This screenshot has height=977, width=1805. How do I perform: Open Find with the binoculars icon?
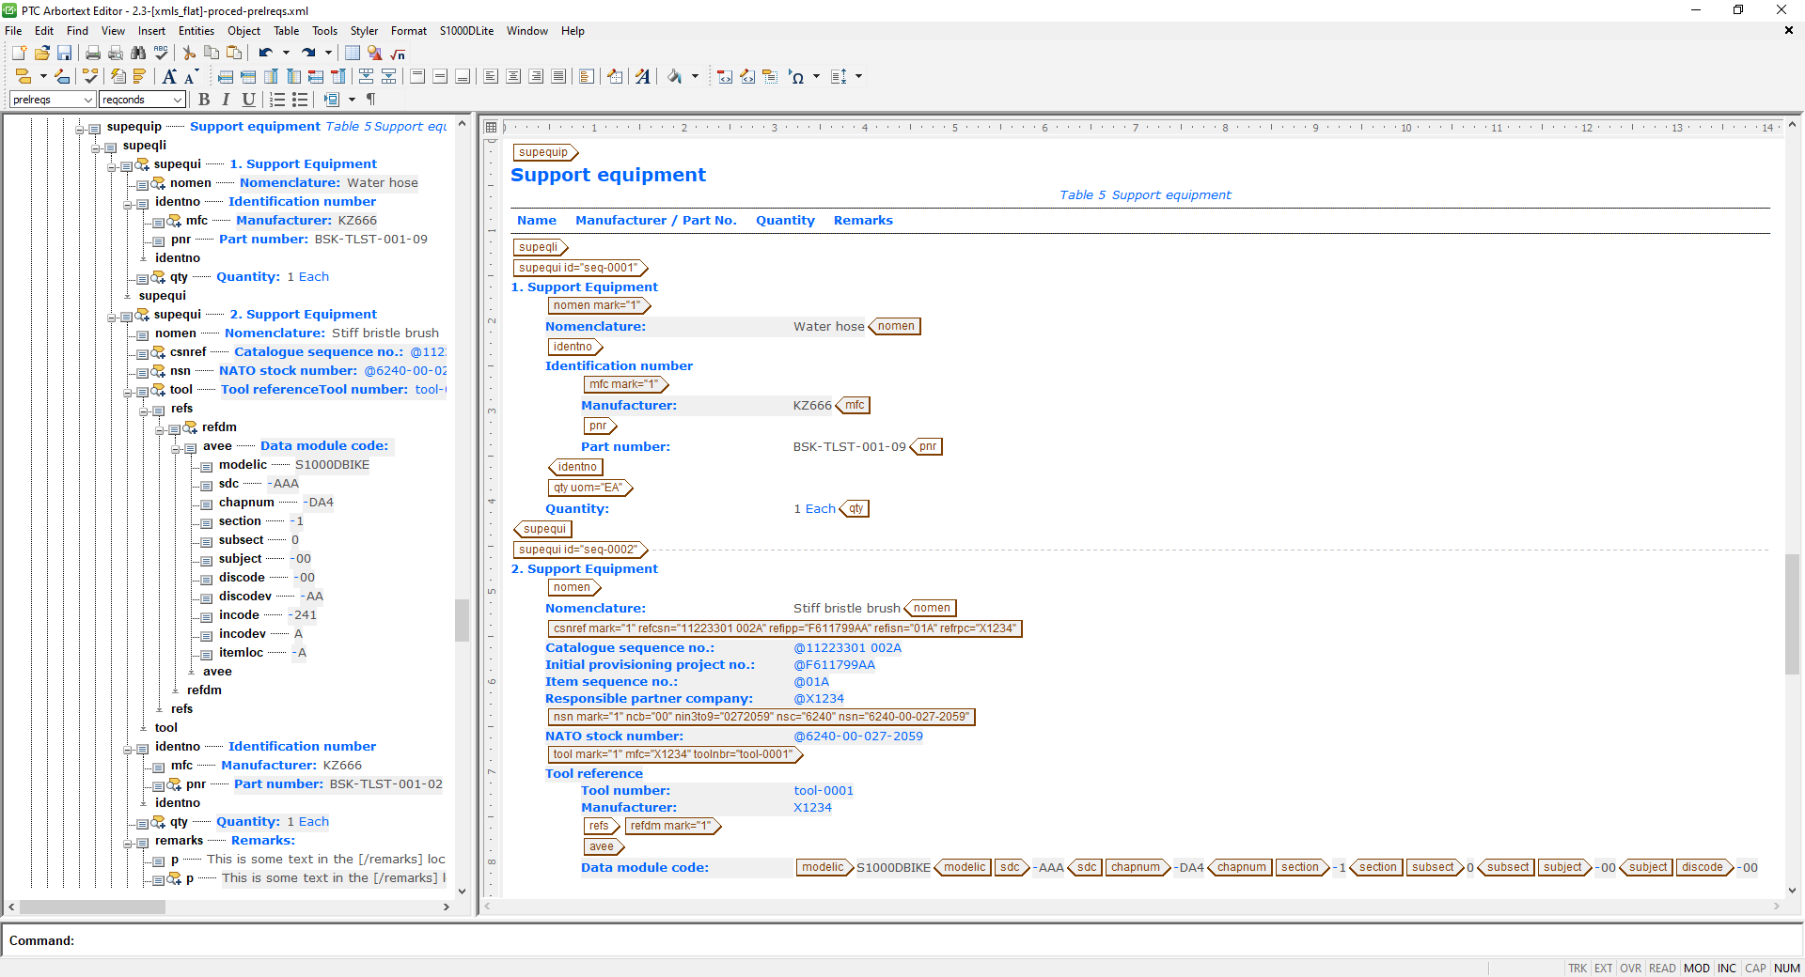(138, 54)
